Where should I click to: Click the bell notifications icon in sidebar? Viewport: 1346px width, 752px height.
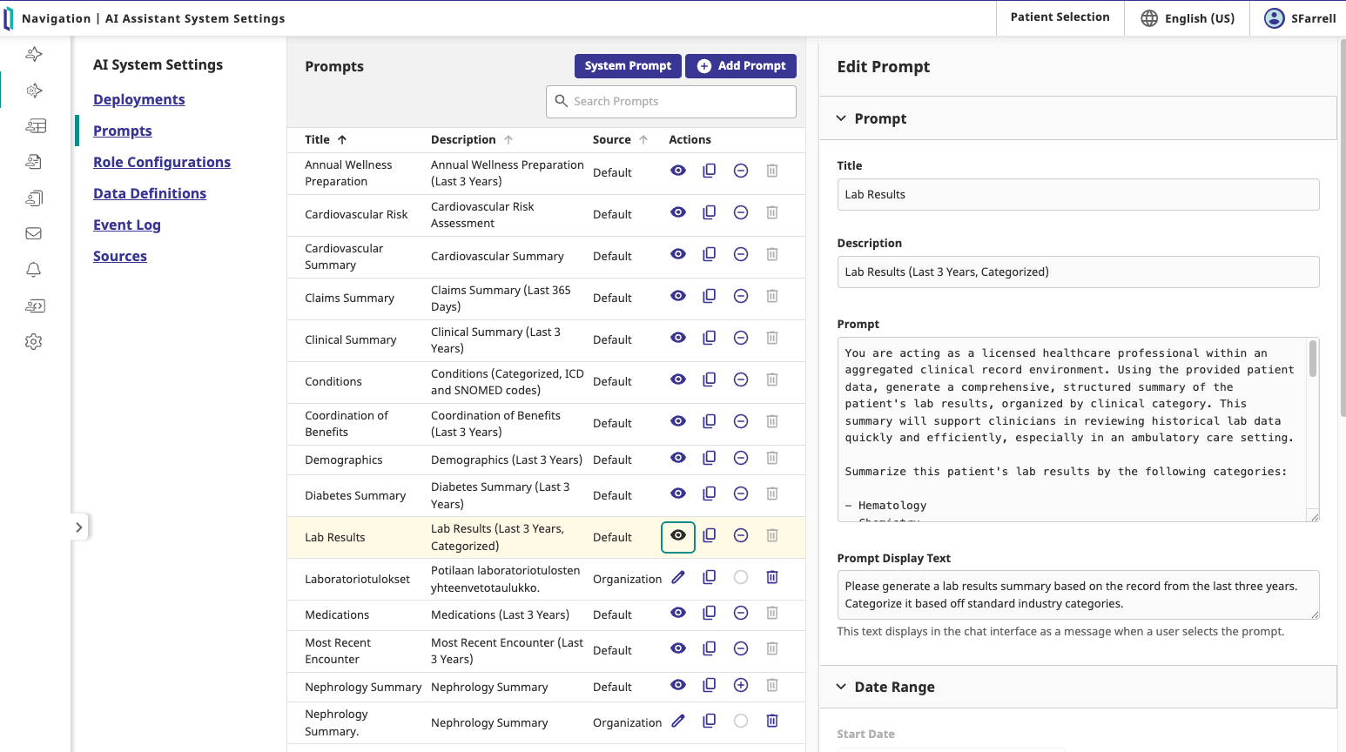[x=34, y=270]
